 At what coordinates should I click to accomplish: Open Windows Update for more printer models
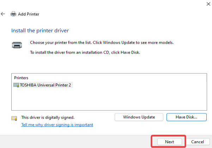point(139,117)
